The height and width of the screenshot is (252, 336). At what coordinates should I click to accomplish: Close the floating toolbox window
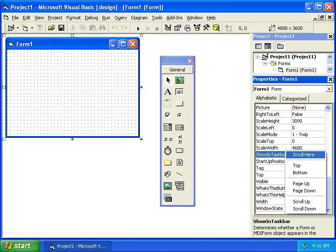tap(190, 61)
